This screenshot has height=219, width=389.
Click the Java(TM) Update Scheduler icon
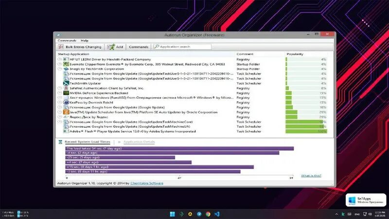point(66,112)
